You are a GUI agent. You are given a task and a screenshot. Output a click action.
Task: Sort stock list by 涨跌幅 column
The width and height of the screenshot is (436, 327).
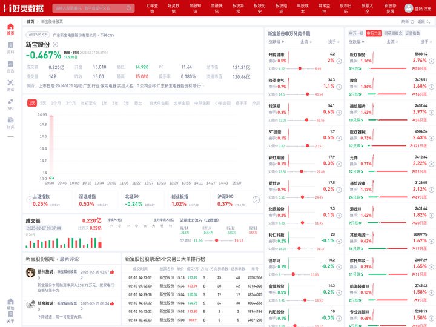point(276,42)
